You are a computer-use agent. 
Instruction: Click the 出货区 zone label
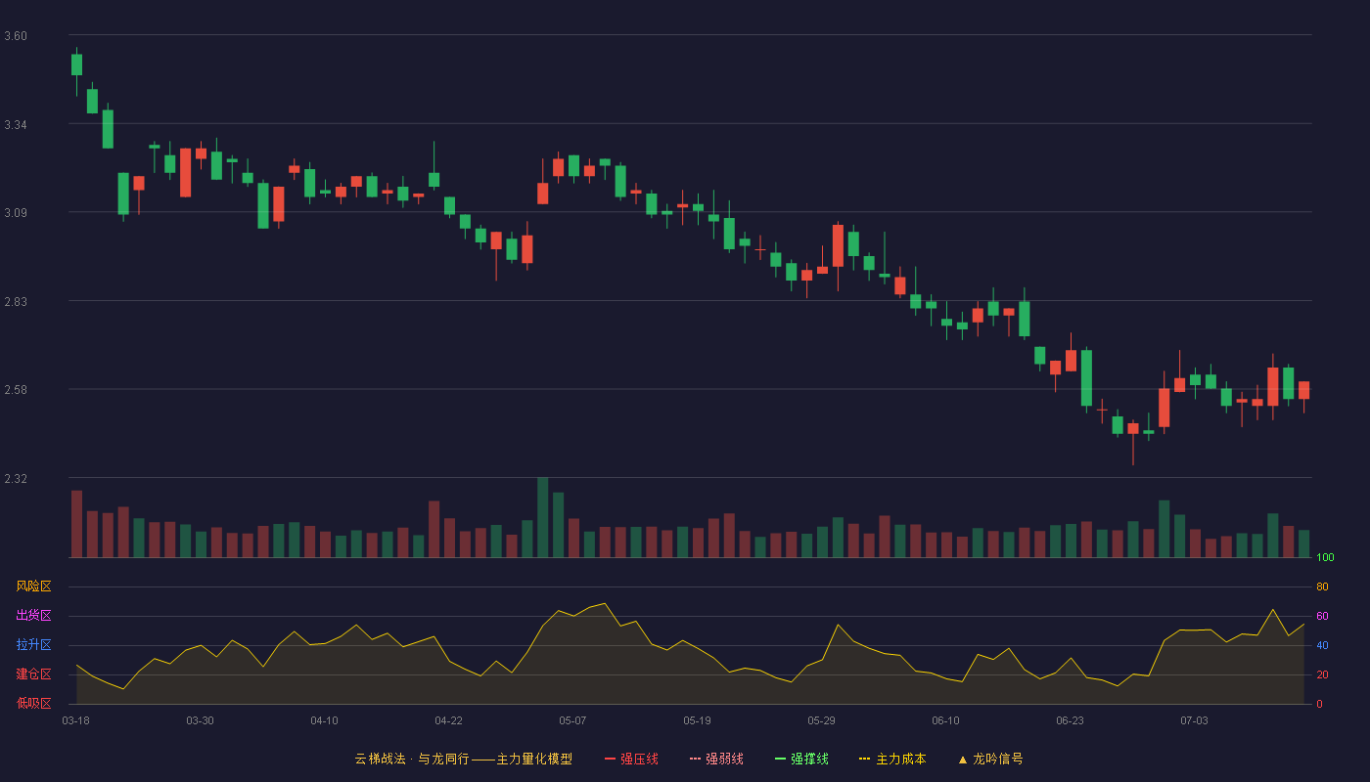coord(33,616)
